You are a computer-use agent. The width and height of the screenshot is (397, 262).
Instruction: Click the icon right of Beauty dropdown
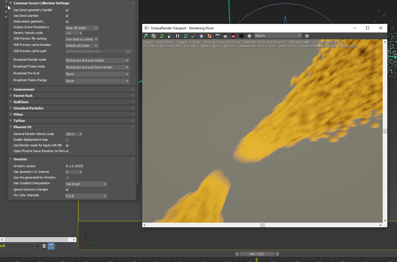click(307, 36)
